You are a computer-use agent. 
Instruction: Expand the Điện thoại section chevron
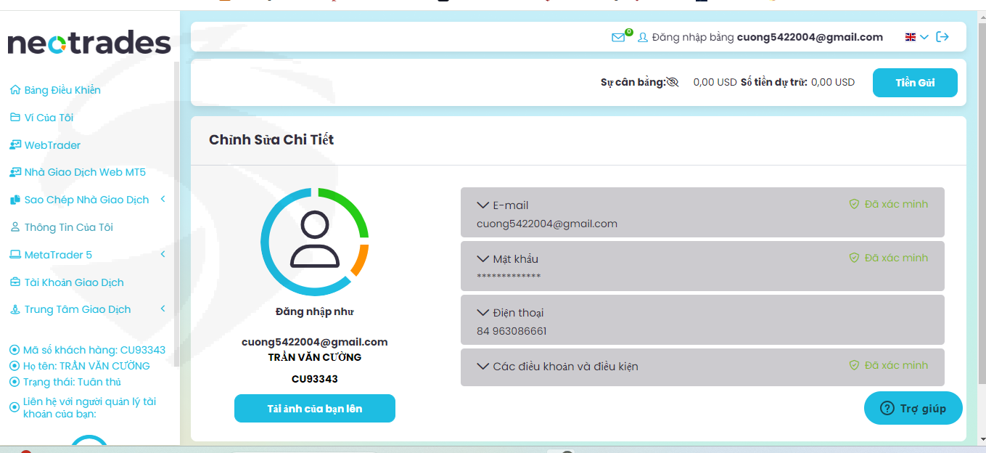click(482, 312)
